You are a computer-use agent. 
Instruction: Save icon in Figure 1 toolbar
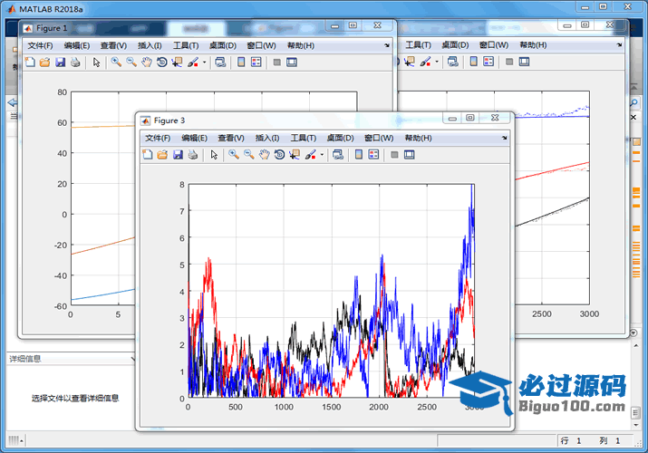pos(61,63)
